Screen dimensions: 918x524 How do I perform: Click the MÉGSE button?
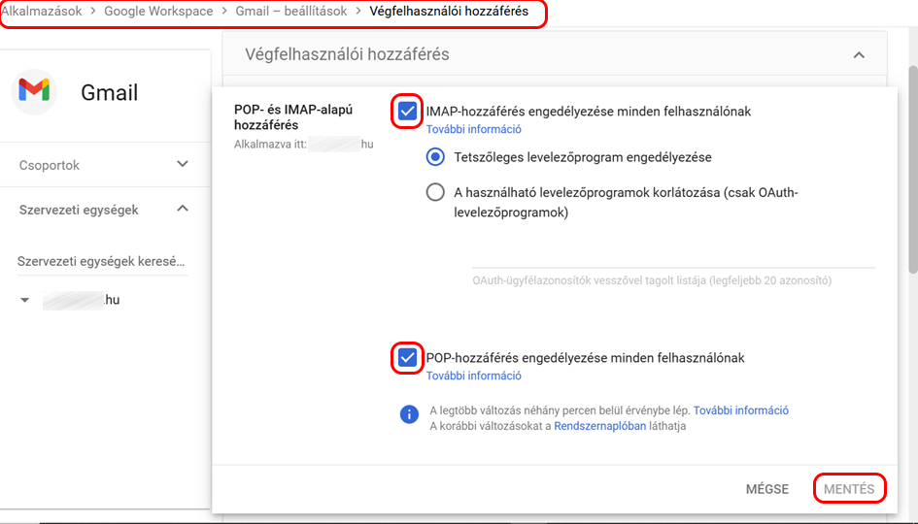(766, 489)
